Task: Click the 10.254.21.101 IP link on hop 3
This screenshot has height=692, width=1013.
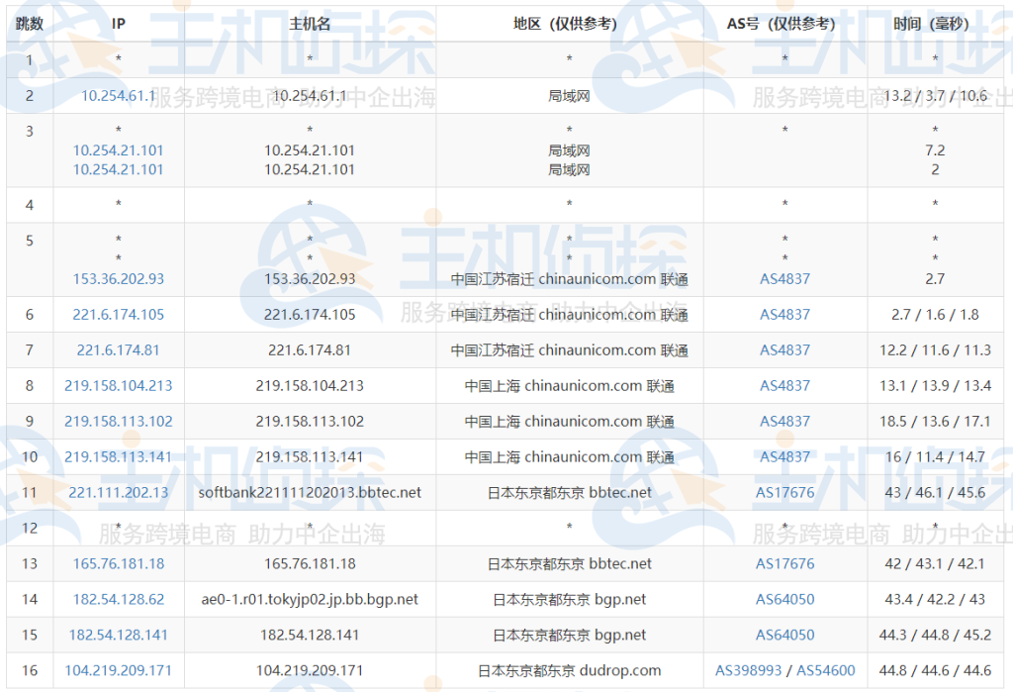Action: pyautogui.click(x=118, y=150)
